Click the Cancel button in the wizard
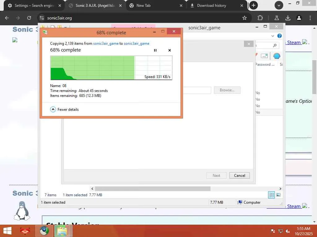 coord(240,176)
